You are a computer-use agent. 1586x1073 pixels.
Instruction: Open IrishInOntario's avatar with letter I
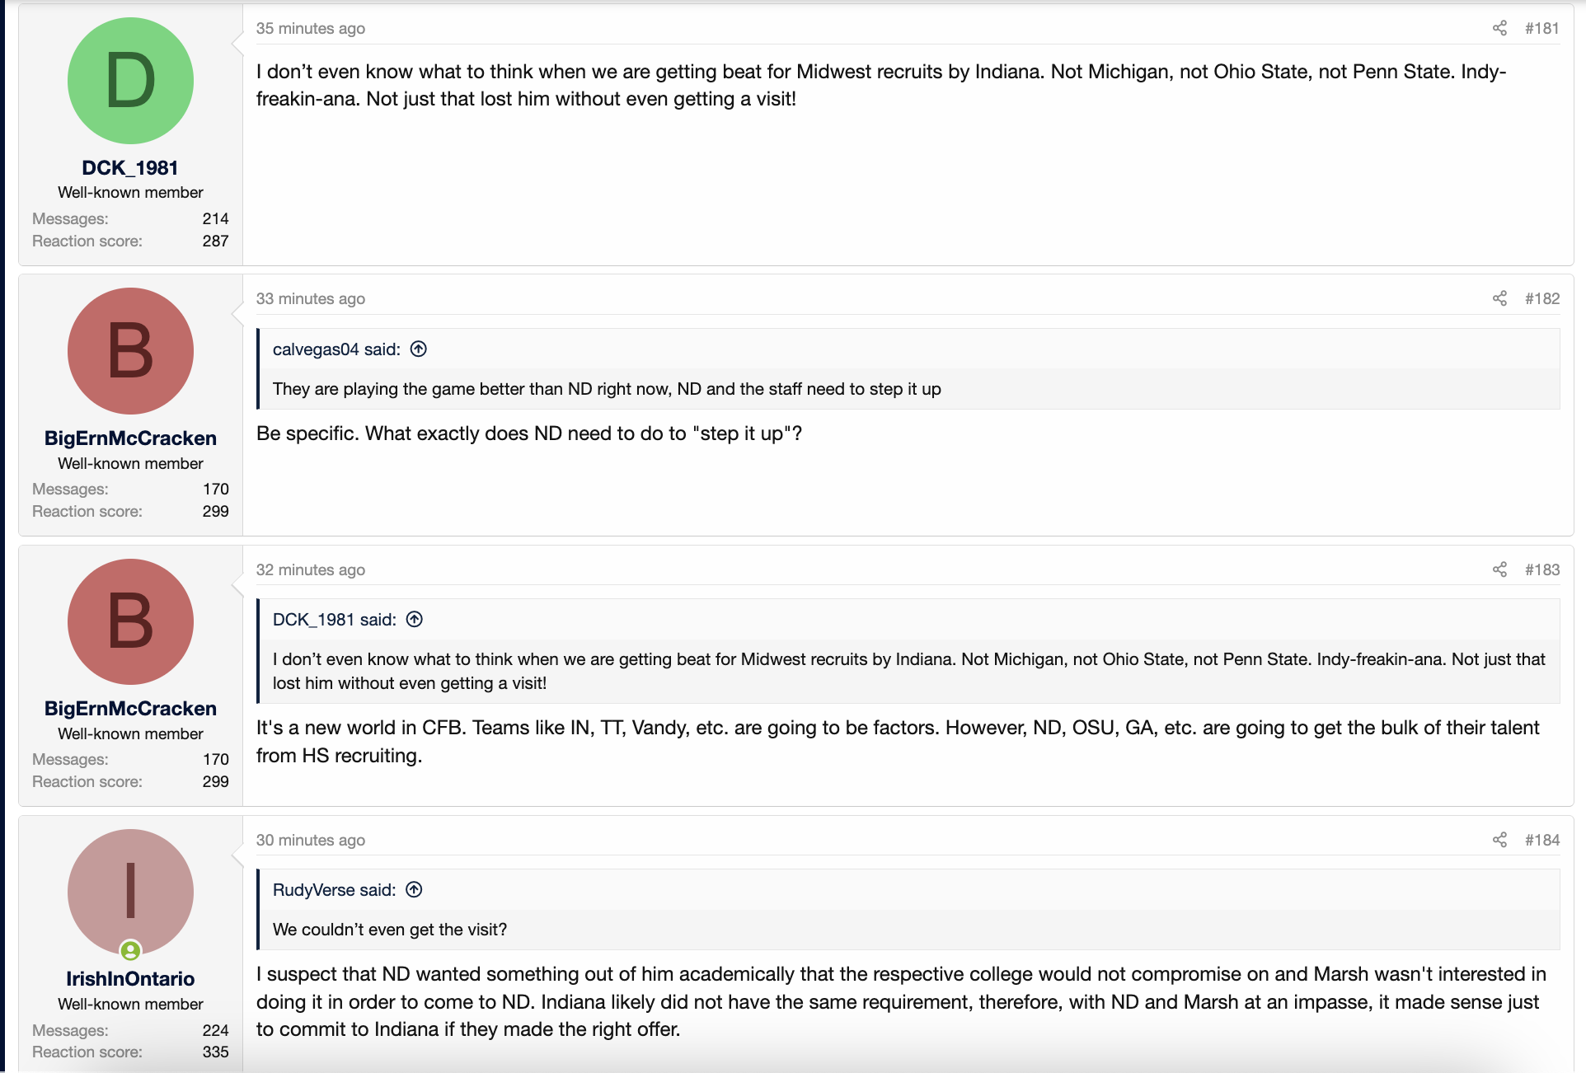click(x=130, y=892)
